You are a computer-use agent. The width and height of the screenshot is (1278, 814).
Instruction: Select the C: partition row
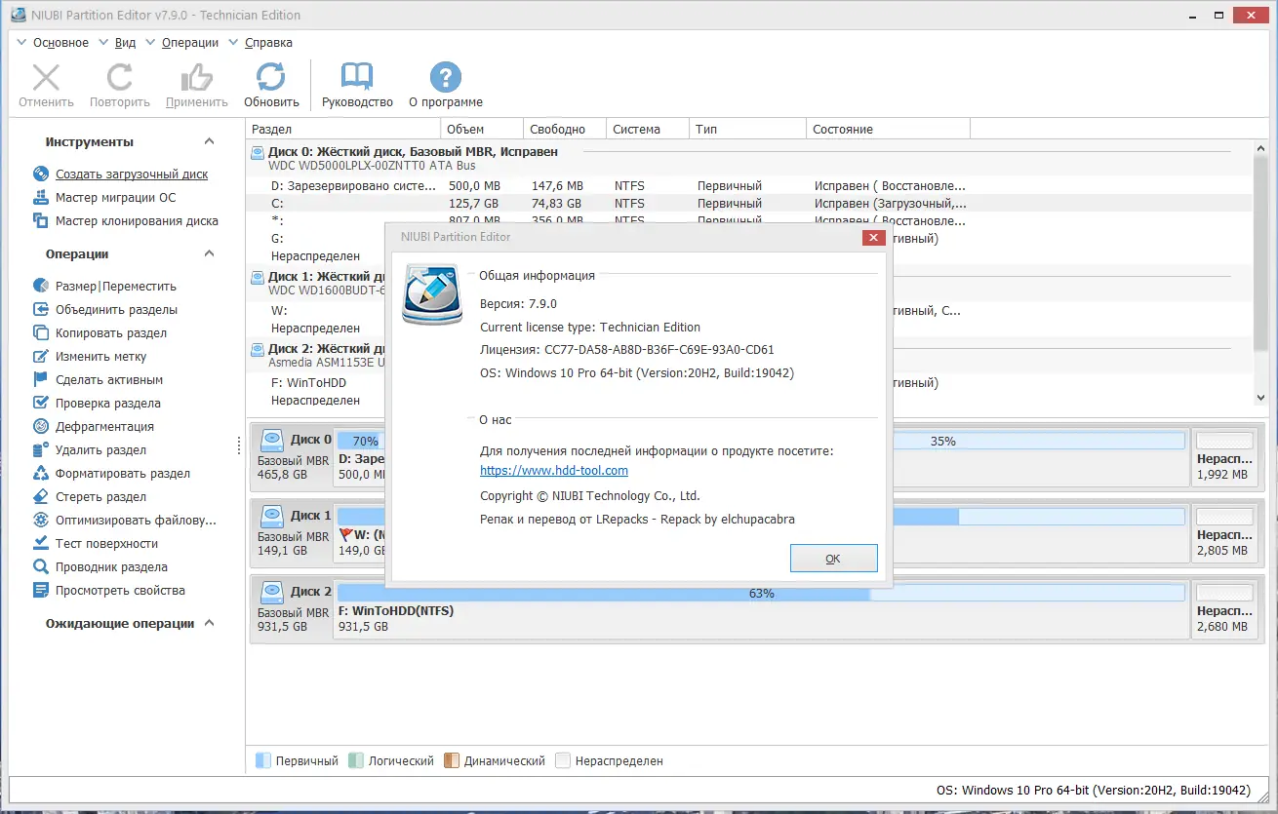point(748,204)
